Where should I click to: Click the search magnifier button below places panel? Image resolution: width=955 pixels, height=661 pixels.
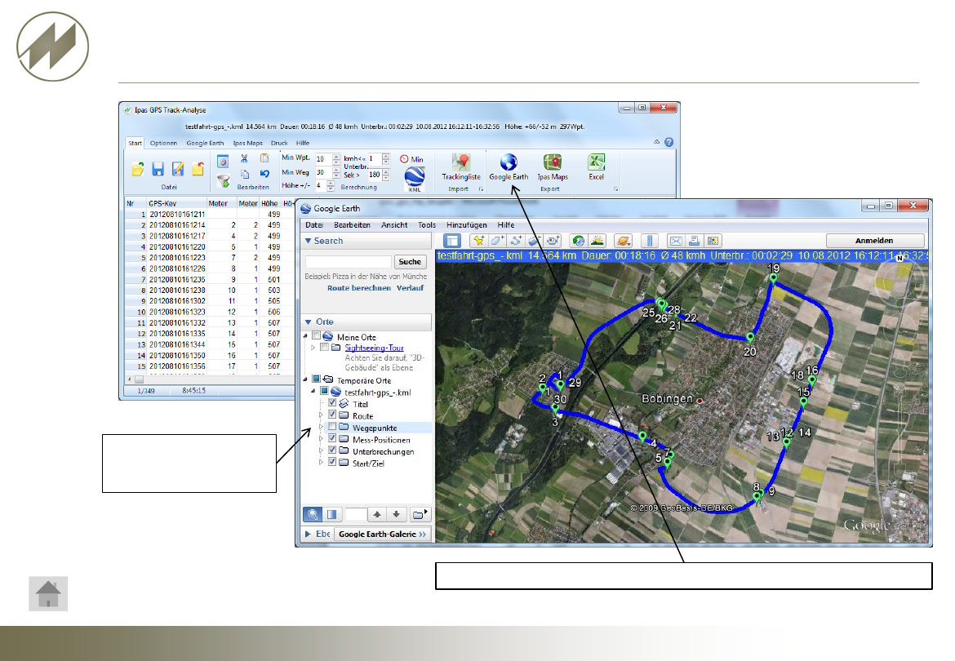point(313,514)
